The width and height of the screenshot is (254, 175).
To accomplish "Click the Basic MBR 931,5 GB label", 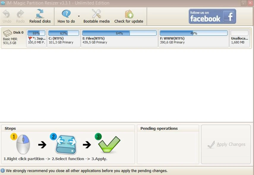I will coord(10,41).
